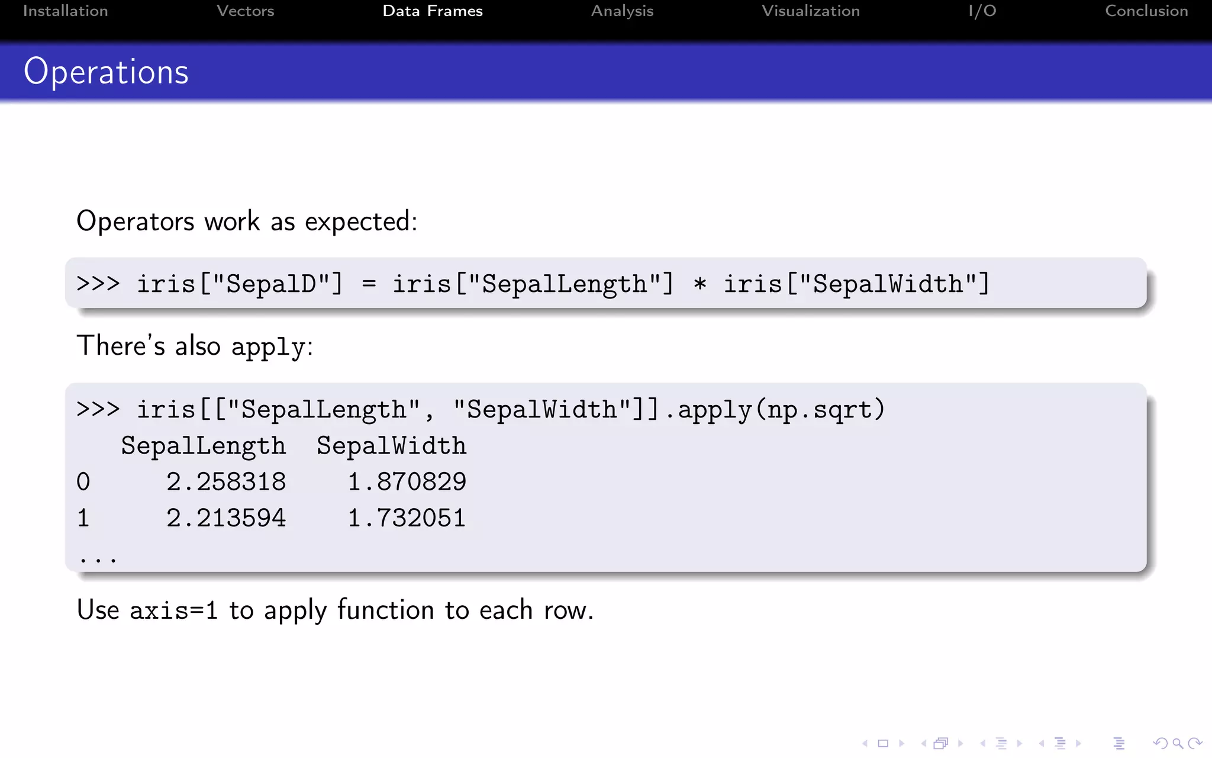Click the text 'Operators work as expected:'
The image size is (1212, 758).
click(247, 221)
